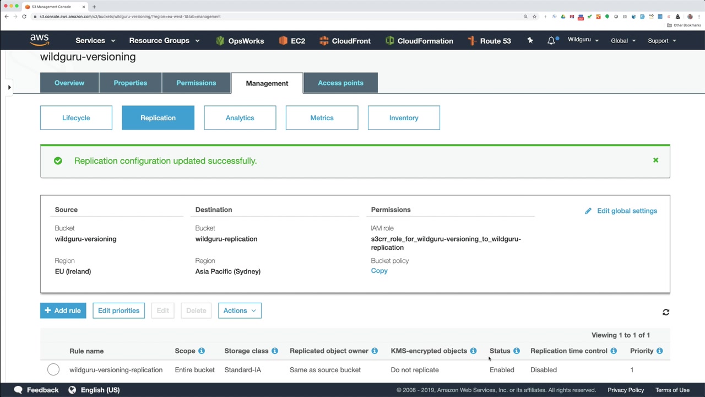Open the OpsWorks shortcut icon
The width and height of the screenshot is (705, 397).
pos(220,41)
